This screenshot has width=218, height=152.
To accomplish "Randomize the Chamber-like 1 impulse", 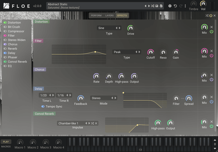I will [x=92, y=123].
